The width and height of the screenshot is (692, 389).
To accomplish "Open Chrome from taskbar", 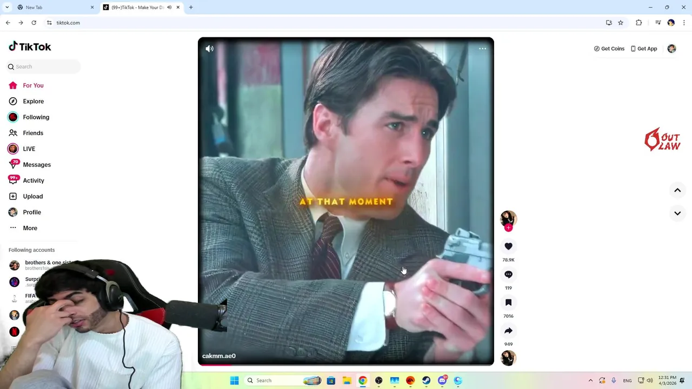I will (x=363, y=380).
